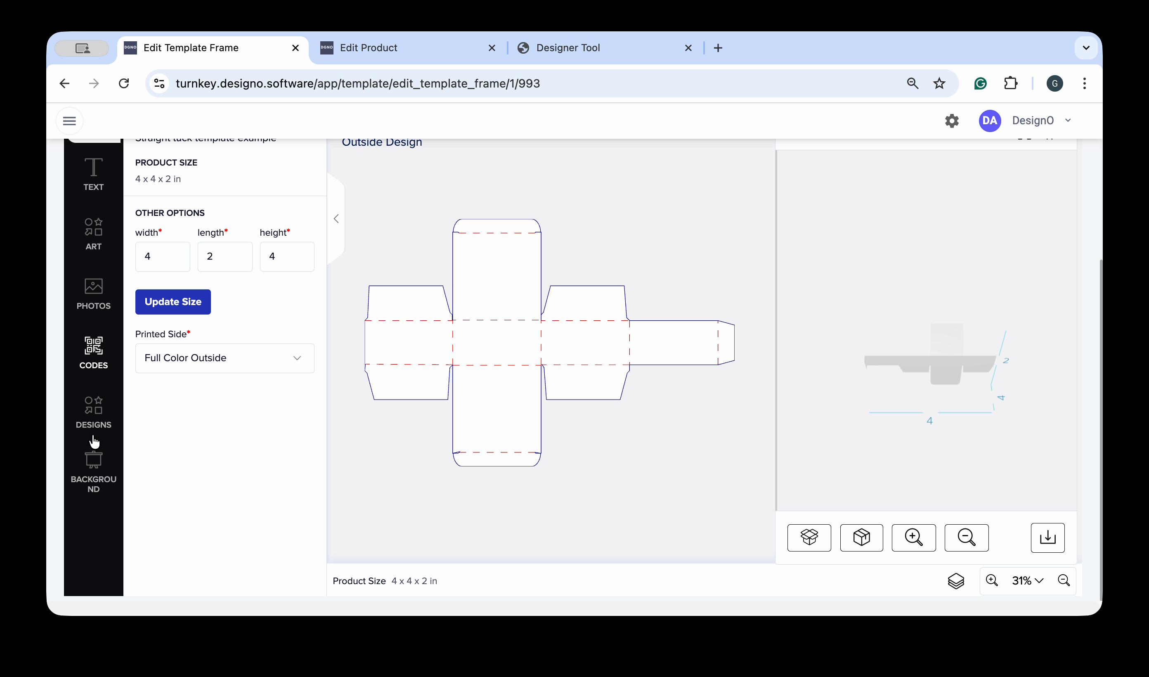Click the closed box 3D view icon
This screenshot has width=1149, height=677.
(861, 537)
